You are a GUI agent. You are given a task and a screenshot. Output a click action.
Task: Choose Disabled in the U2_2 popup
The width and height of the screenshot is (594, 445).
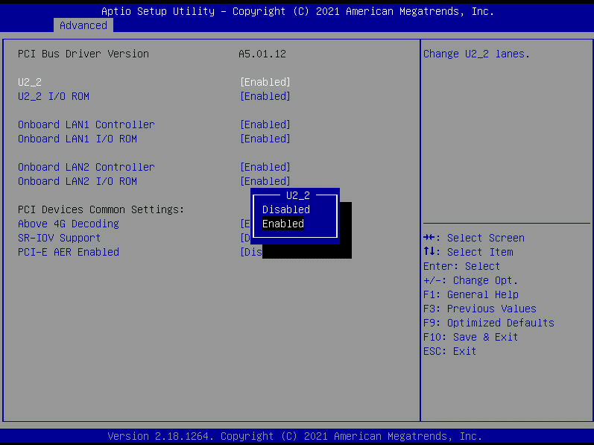point(286,209)
